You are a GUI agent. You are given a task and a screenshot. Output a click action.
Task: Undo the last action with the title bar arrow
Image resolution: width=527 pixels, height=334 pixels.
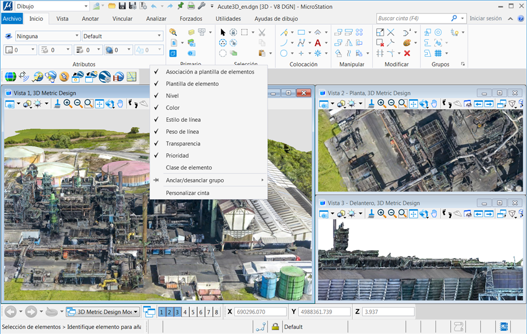[x=154, y=6]
